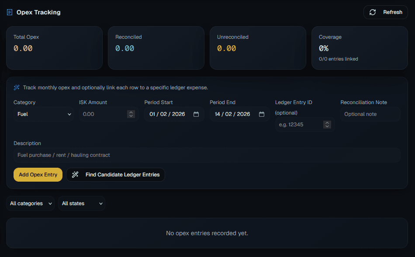Screen dimensions: 415x257
Task: Click the Ledger Entry ID input field
Action: pyautogui.click(x=301, y=125)
